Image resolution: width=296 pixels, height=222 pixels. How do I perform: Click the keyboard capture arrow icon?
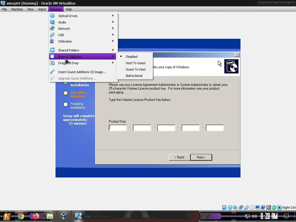[280, 208]
